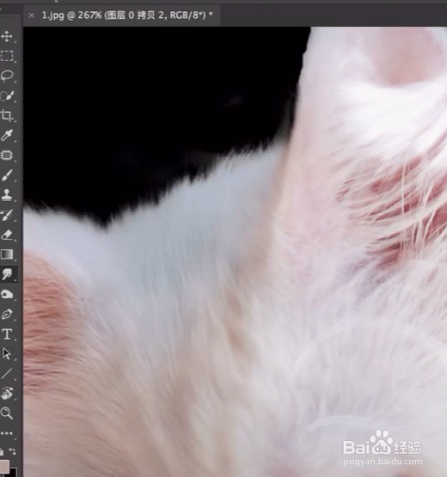Swap foreground and background colors
Screen dimensions: 447x477
[13, 451]
